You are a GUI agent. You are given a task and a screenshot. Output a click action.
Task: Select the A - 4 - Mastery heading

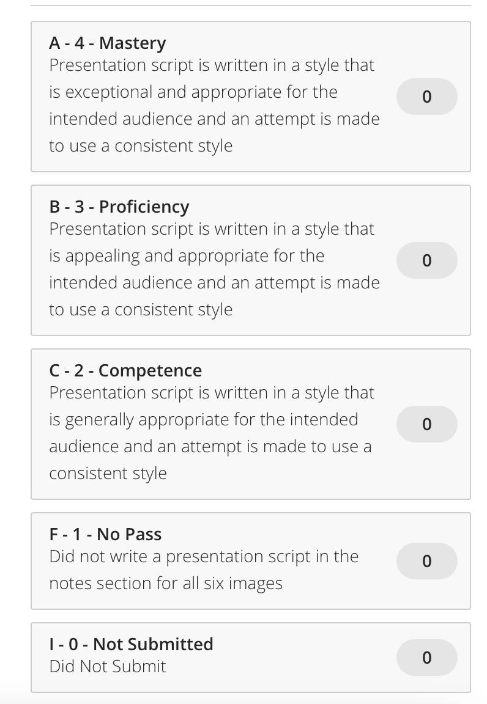tap(108, 43)
